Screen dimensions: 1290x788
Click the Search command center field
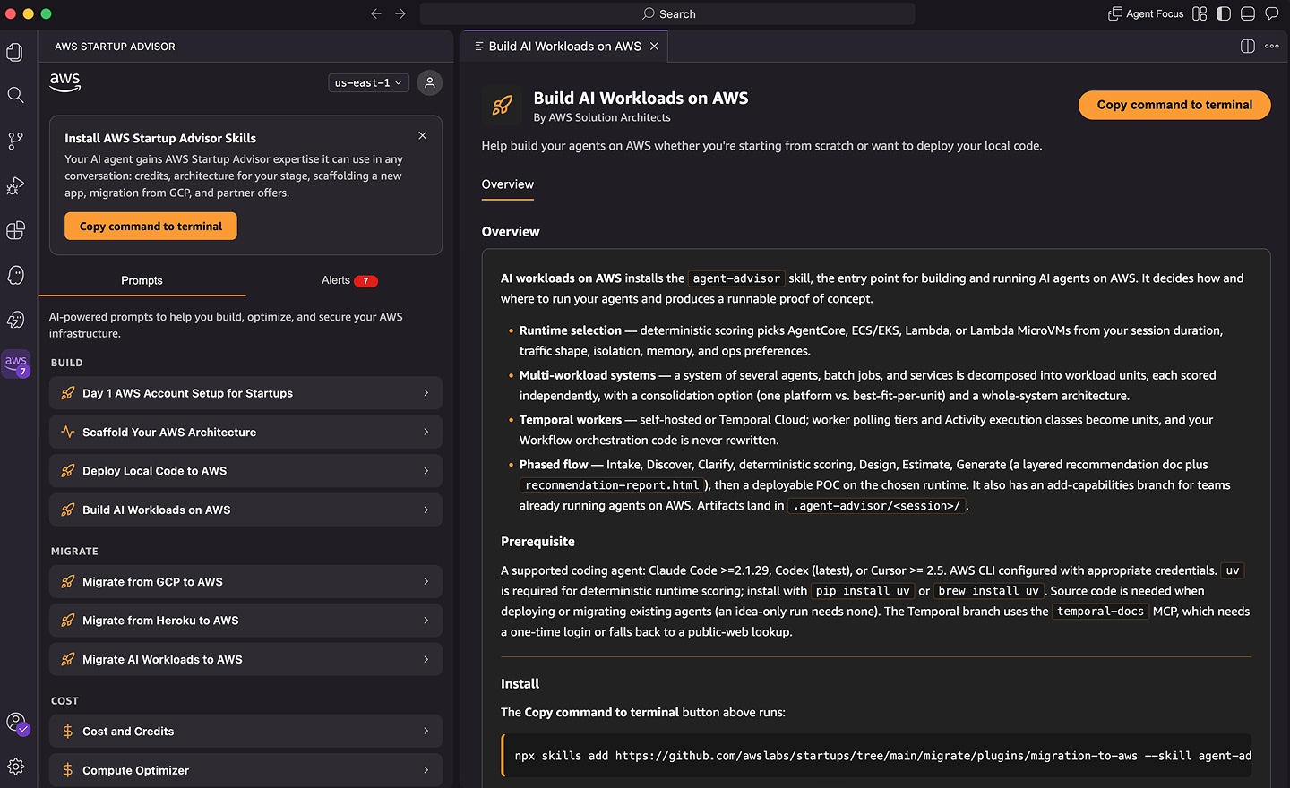click(667, 13)
